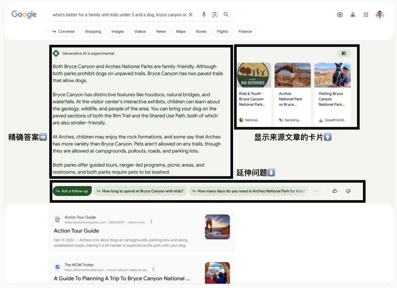This screenshot has width=397, height=288.
Task: Open the settings gear icon
Action: point(340,15)
